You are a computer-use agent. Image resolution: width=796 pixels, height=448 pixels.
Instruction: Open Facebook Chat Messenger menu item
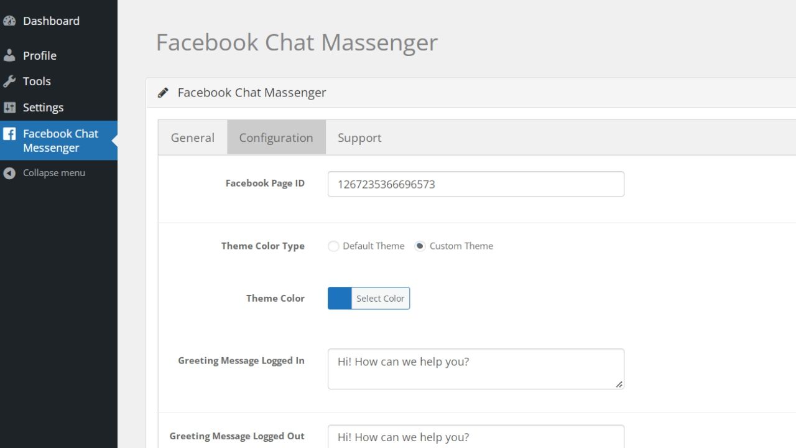tap(58, 141)
